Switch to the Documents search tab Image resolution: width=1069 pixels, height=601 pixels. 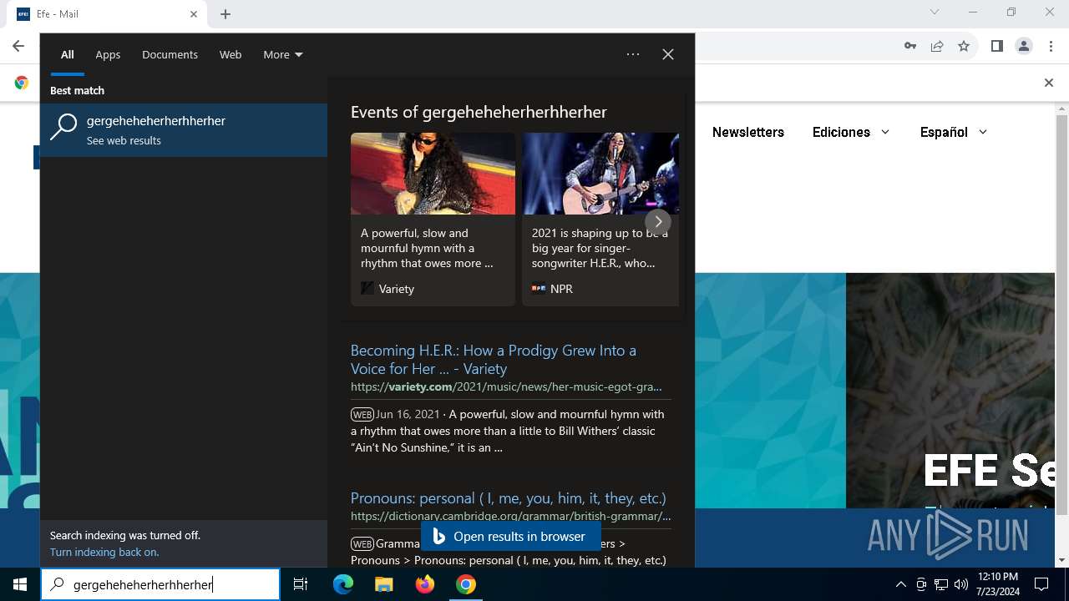click(170, 54)
